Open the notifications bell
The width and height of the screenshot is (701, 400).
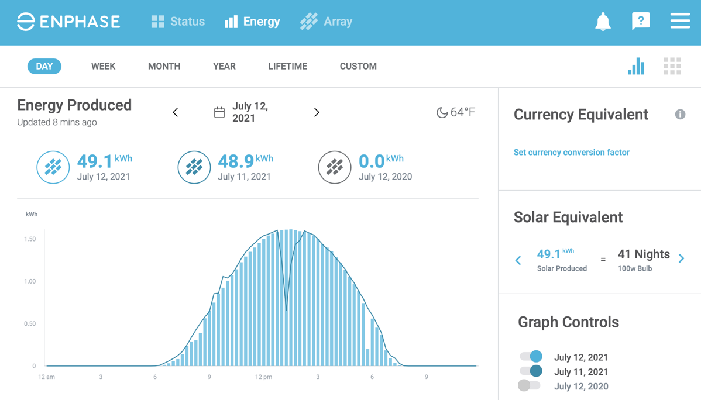point(603,22)
